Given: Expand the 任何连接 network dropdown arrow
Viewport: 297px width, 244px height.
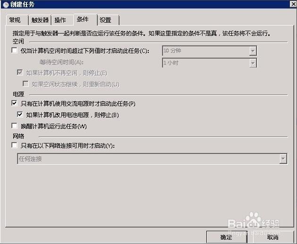Looking at the screenshot, I should point(283,159).
